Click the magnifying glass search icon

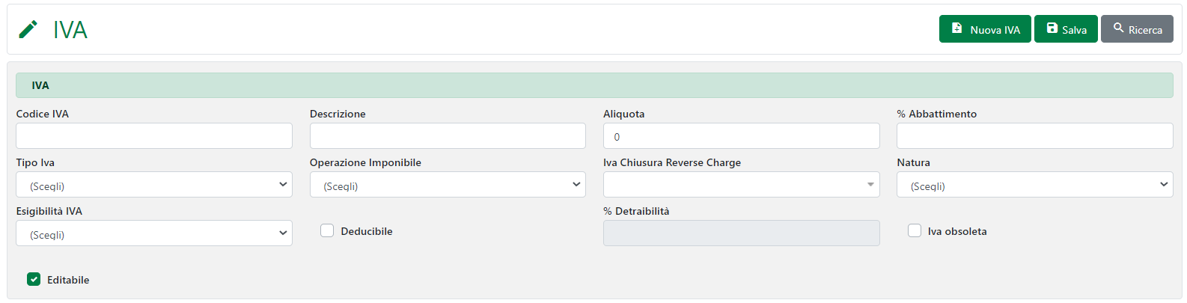(x=1118, y=28)
